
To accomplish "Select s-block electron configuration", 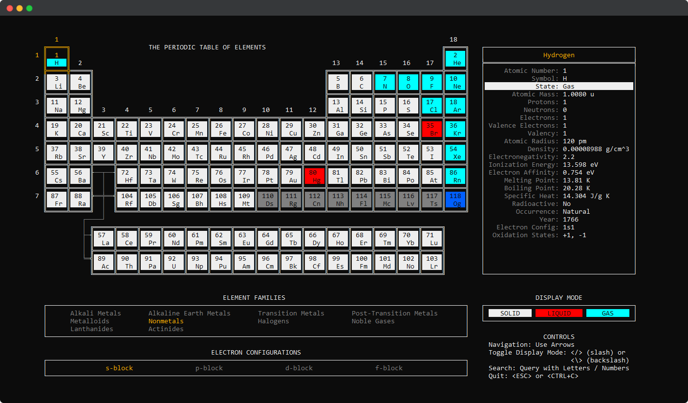I will point(119,368).
